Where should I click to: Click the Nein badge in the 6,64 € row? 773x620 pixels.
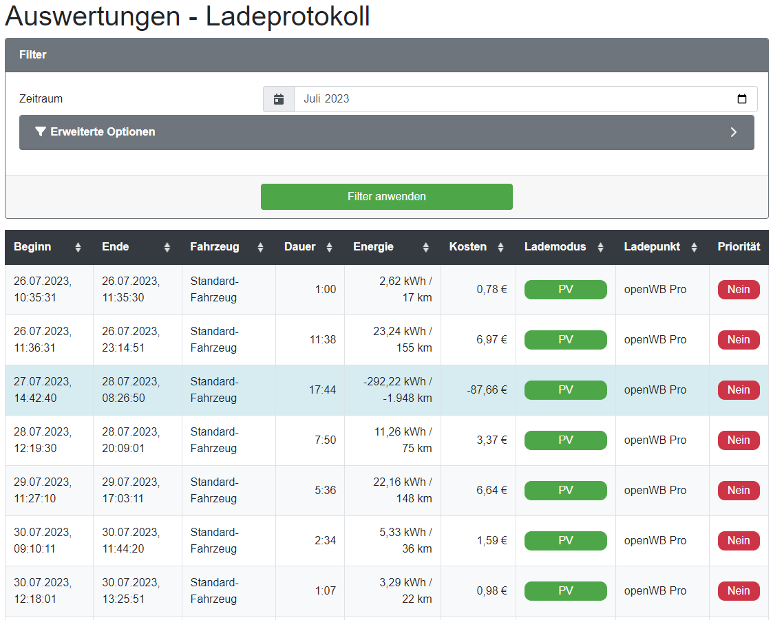pos(738,491)
